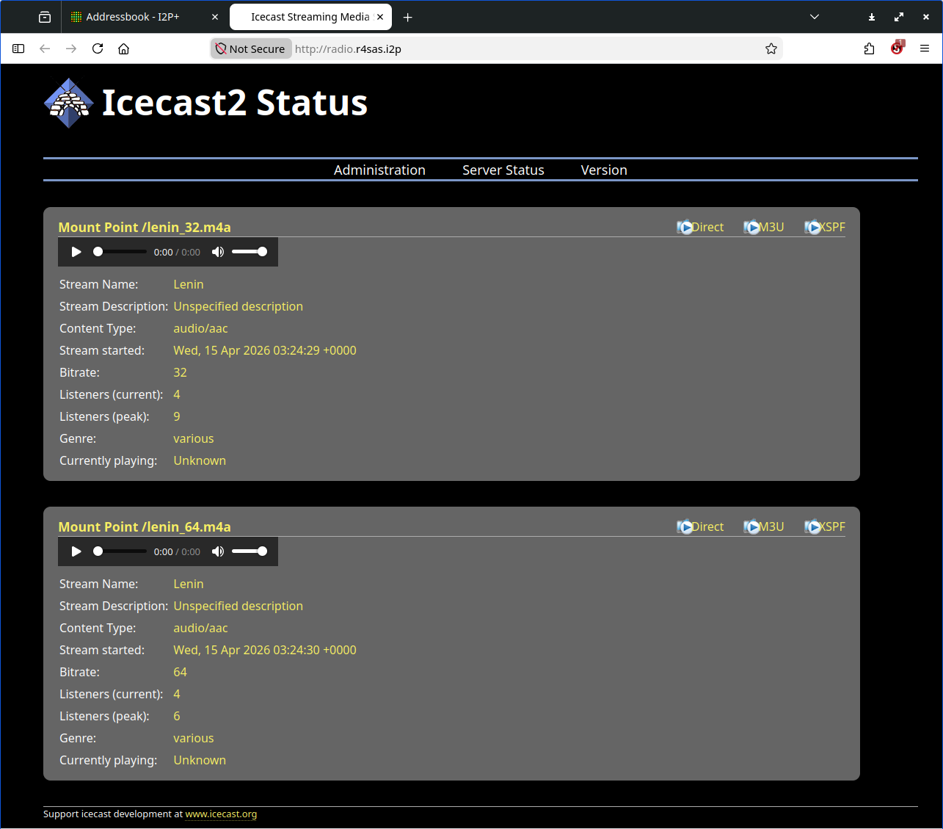Image resolution: width=943 pixels, height=829 pixels.
Task: Click the Icecast2 Status page title
Action: pos(235,103)
